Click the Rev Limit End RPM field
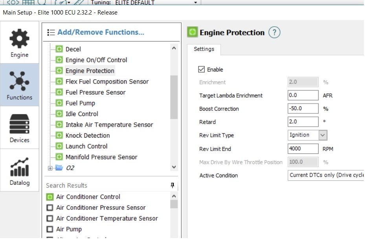365x242 pixels. point(303,149)
